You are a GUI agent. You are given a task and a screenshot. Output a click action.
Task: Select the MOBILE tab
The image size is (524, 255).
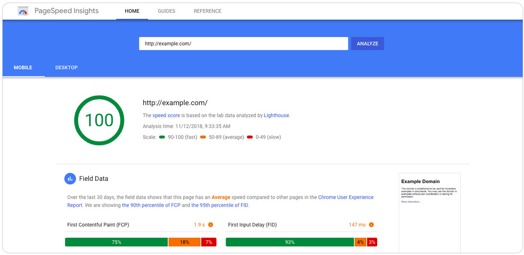pyautogui.click(x=23, y=68)
